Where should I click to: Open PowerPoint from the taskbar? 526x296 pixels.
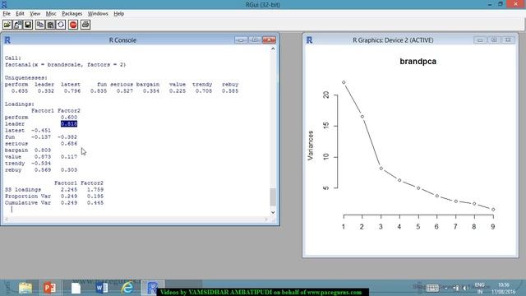point(49,288)
